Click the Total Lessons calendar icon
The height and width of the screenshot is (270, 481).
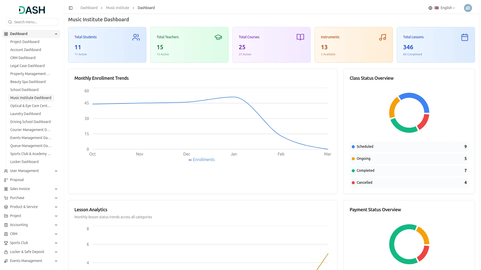click(464, 37)
